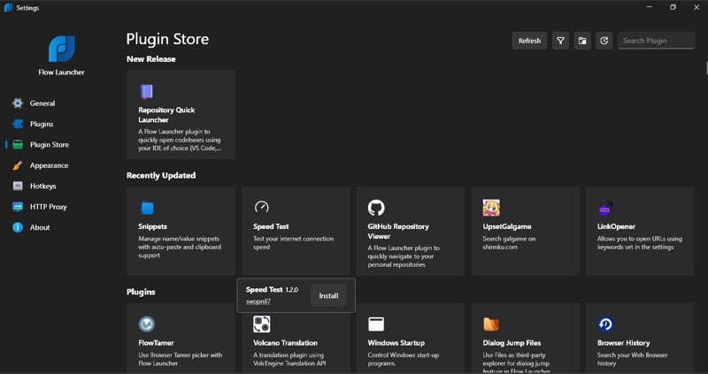Install the Speed Test plugin
The height and width of the screenshot is (374, 708).
coord(328,296)
